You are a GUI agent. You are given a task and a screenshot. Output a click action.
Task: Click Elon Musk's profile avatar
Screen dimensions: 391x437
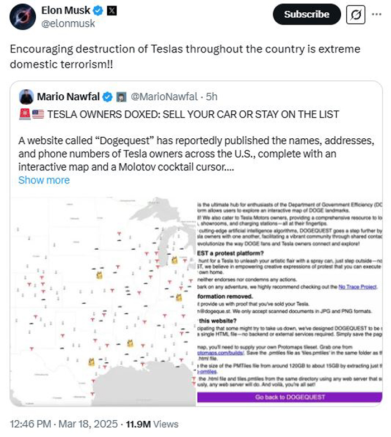pyautogui.click(x=21, y=16)
